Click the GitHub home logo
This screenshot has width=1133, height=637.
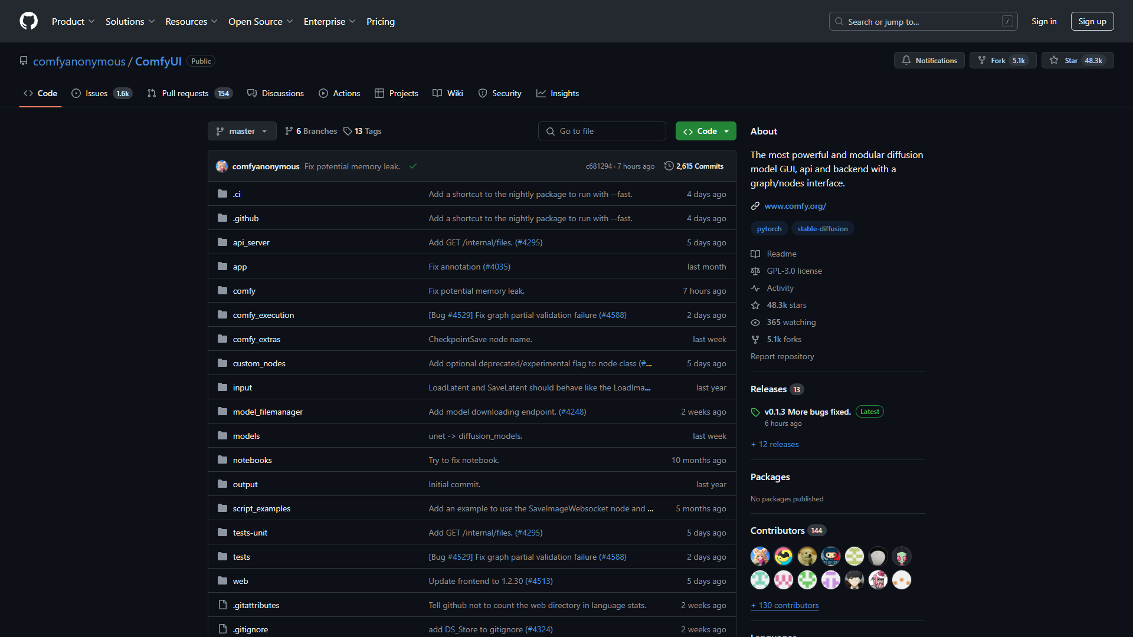click(28, 21)
